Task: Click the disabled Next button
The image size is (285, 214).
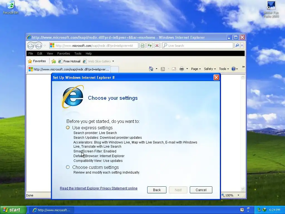Action: 178,190
